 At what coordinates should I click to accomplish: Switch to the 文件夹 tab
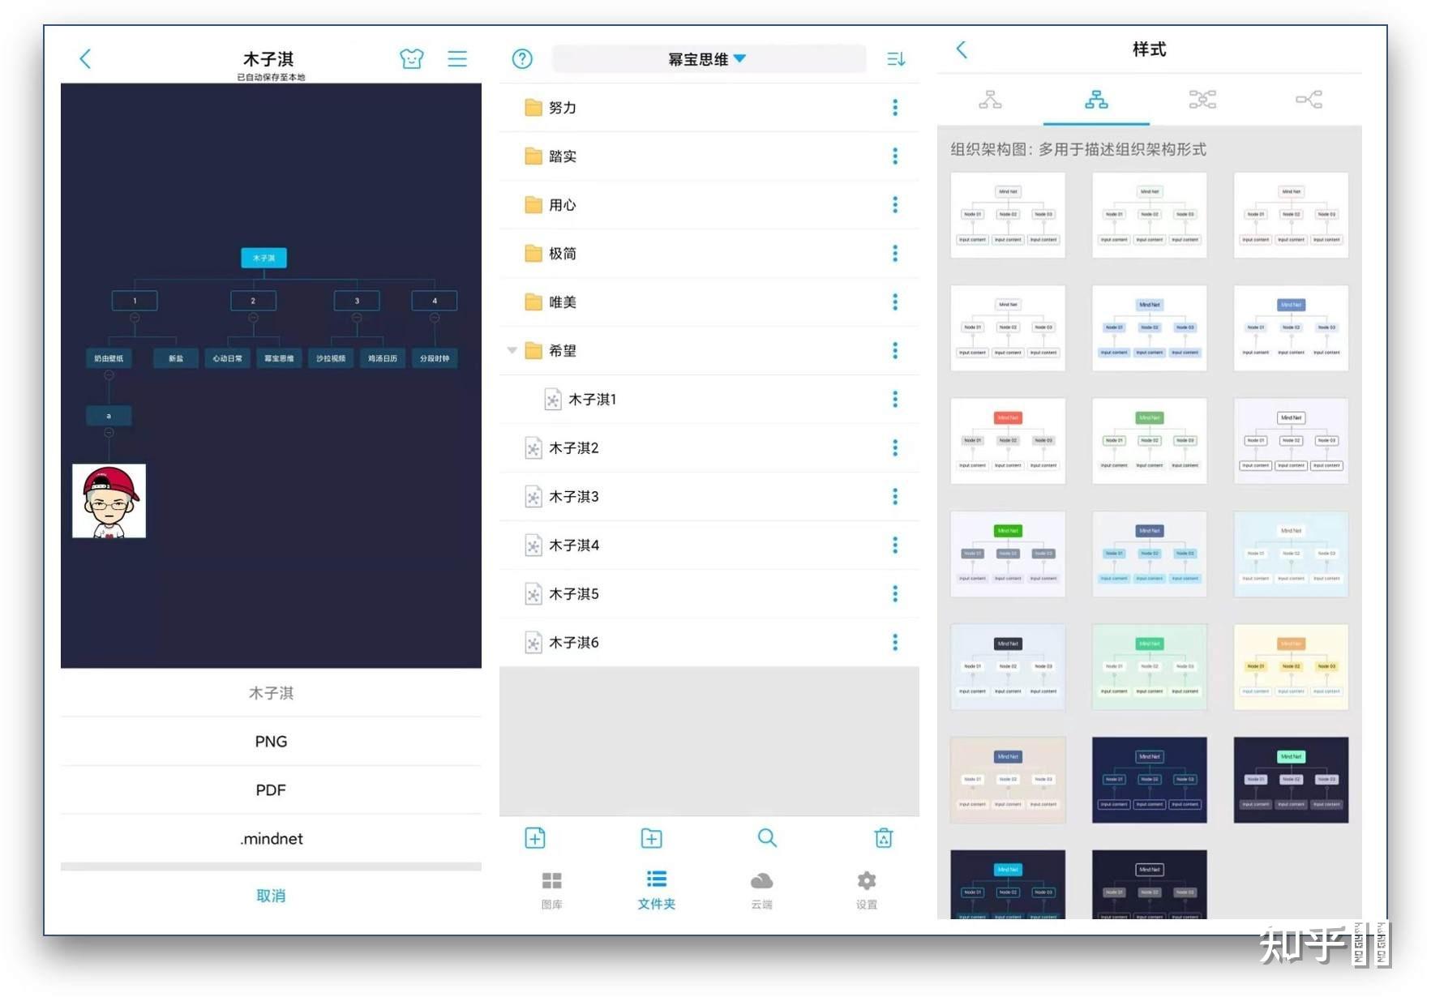click(x=656, y=890)
